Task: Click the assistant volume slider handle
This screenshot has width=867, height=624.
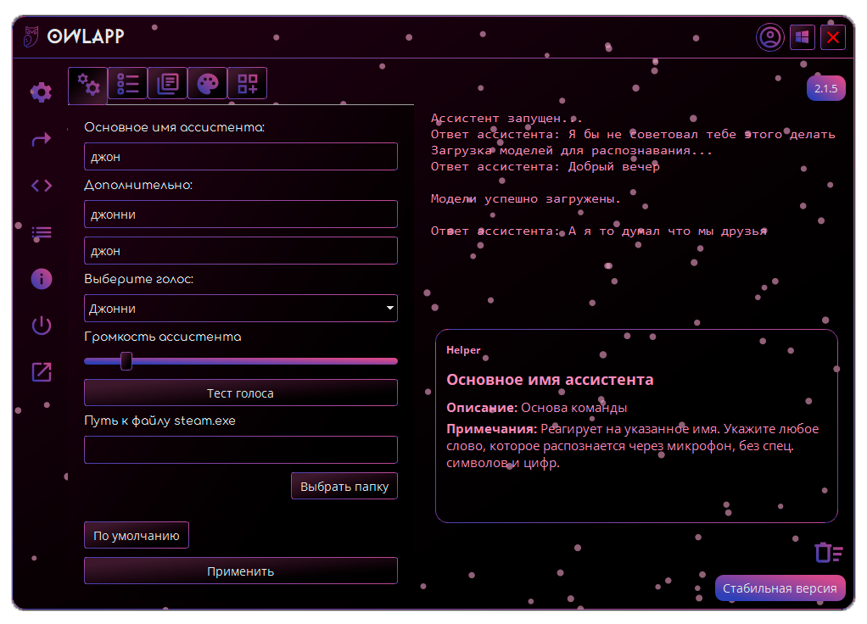Action: pyautogui.click(x=126, y=361)
